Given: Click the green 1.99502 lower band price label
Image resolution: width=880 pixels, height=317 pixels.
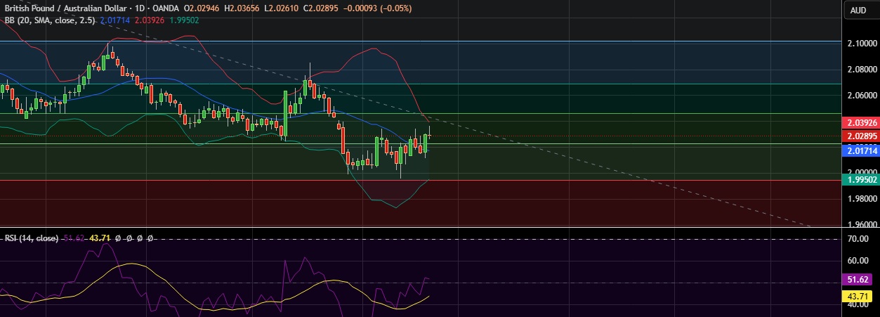Looking at the screenshot, I should (860, 180).
